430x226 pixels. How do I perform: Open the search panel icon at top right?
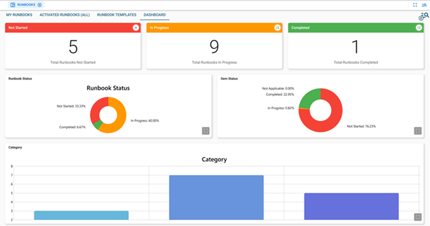424,5
